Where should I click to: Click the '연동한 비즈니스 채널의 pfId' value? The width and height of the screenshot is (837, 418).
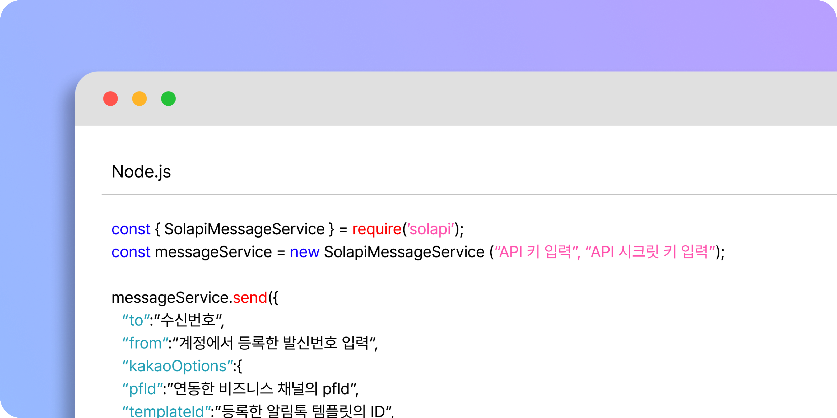pyautogui.click(x=261, y=389)
